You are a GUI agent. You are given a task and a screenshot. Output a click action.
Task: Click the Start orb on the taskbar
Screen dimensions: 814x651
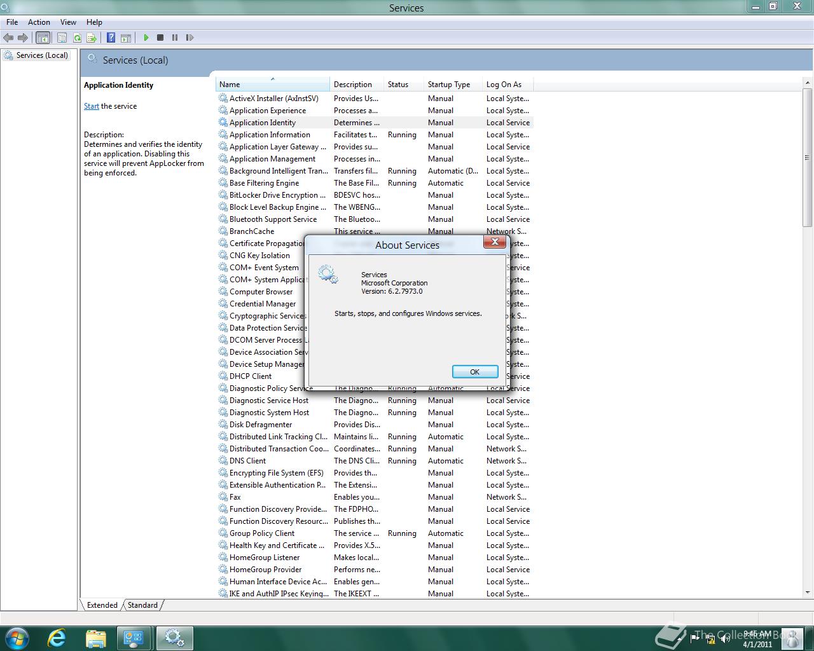pos(16,638)
